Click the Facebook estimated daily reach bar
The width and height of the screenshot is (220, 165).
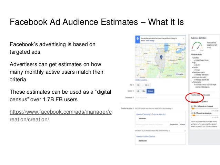click(x=205, y=109)
